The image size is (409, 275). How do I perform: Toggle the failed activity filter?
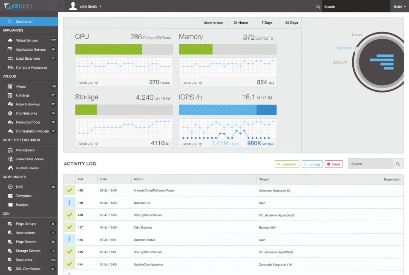tap(334, 164)
